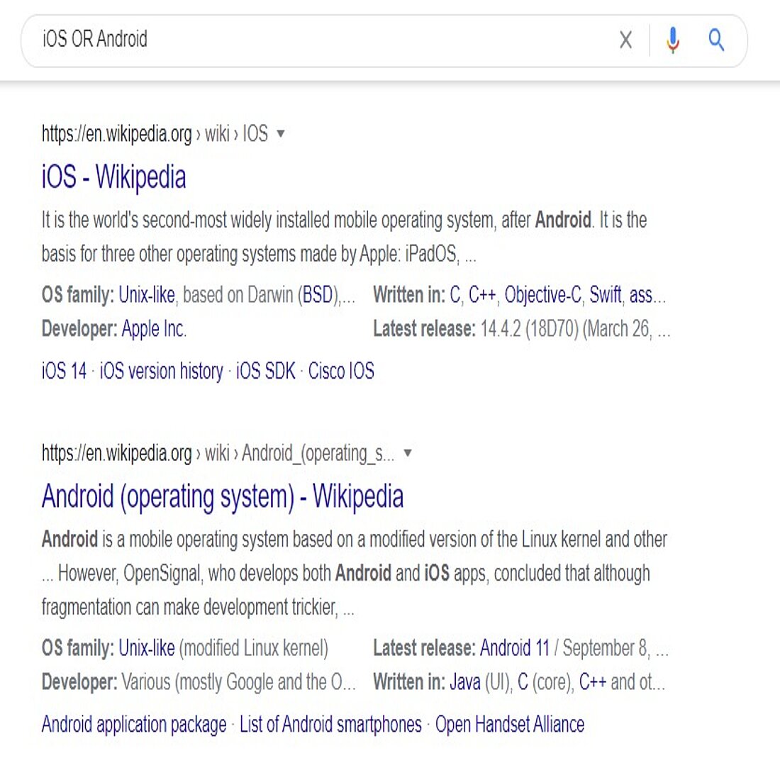Click inside the search input field
The width and height of the screenshot is (780, 780).
pyautogui.click(x=284, y=40)
